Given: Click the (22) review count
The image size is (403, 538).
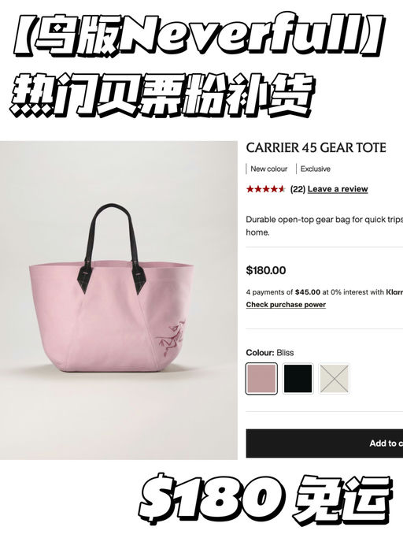Looking at the screenshot, I should point(298,189).
